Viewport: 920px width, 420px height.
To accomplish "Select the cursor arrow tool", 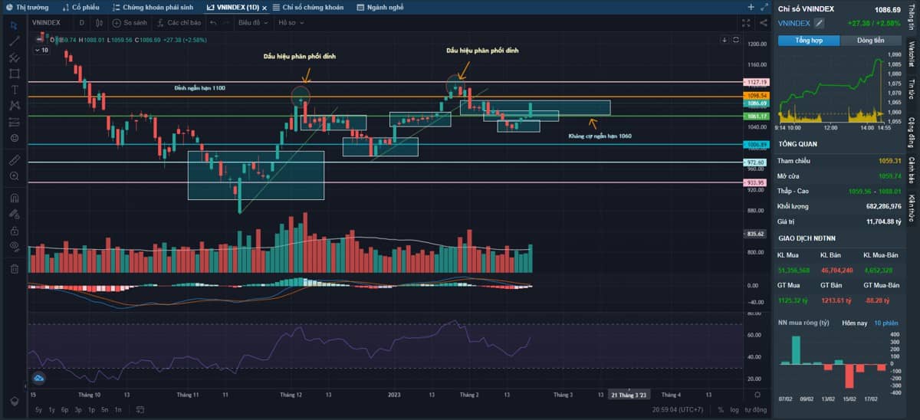I will 14,25.
